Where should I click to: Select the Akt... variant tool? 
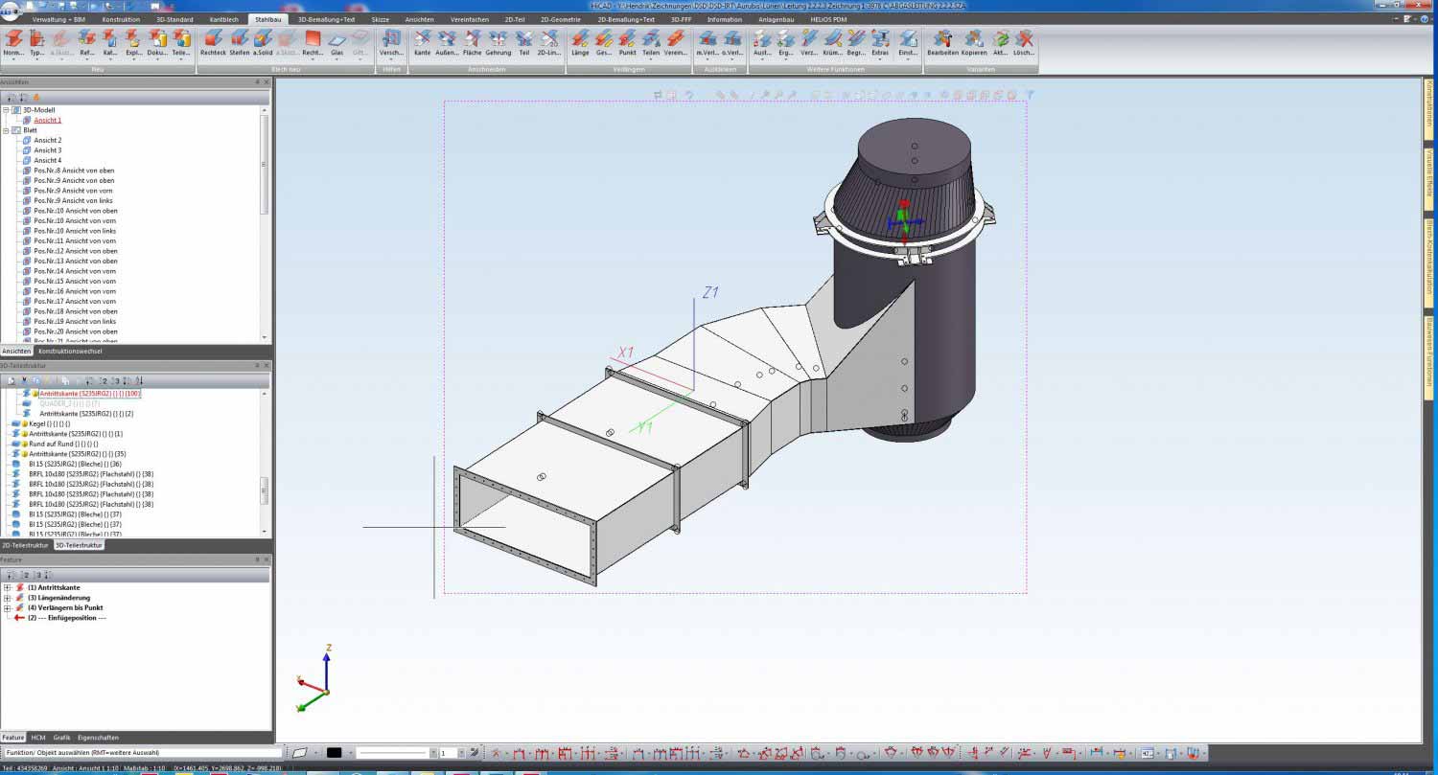click(1001, 42)
